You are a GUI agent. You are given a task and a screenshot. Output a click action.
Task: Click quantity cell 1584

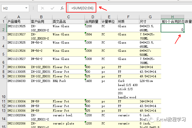pos(93,36)
